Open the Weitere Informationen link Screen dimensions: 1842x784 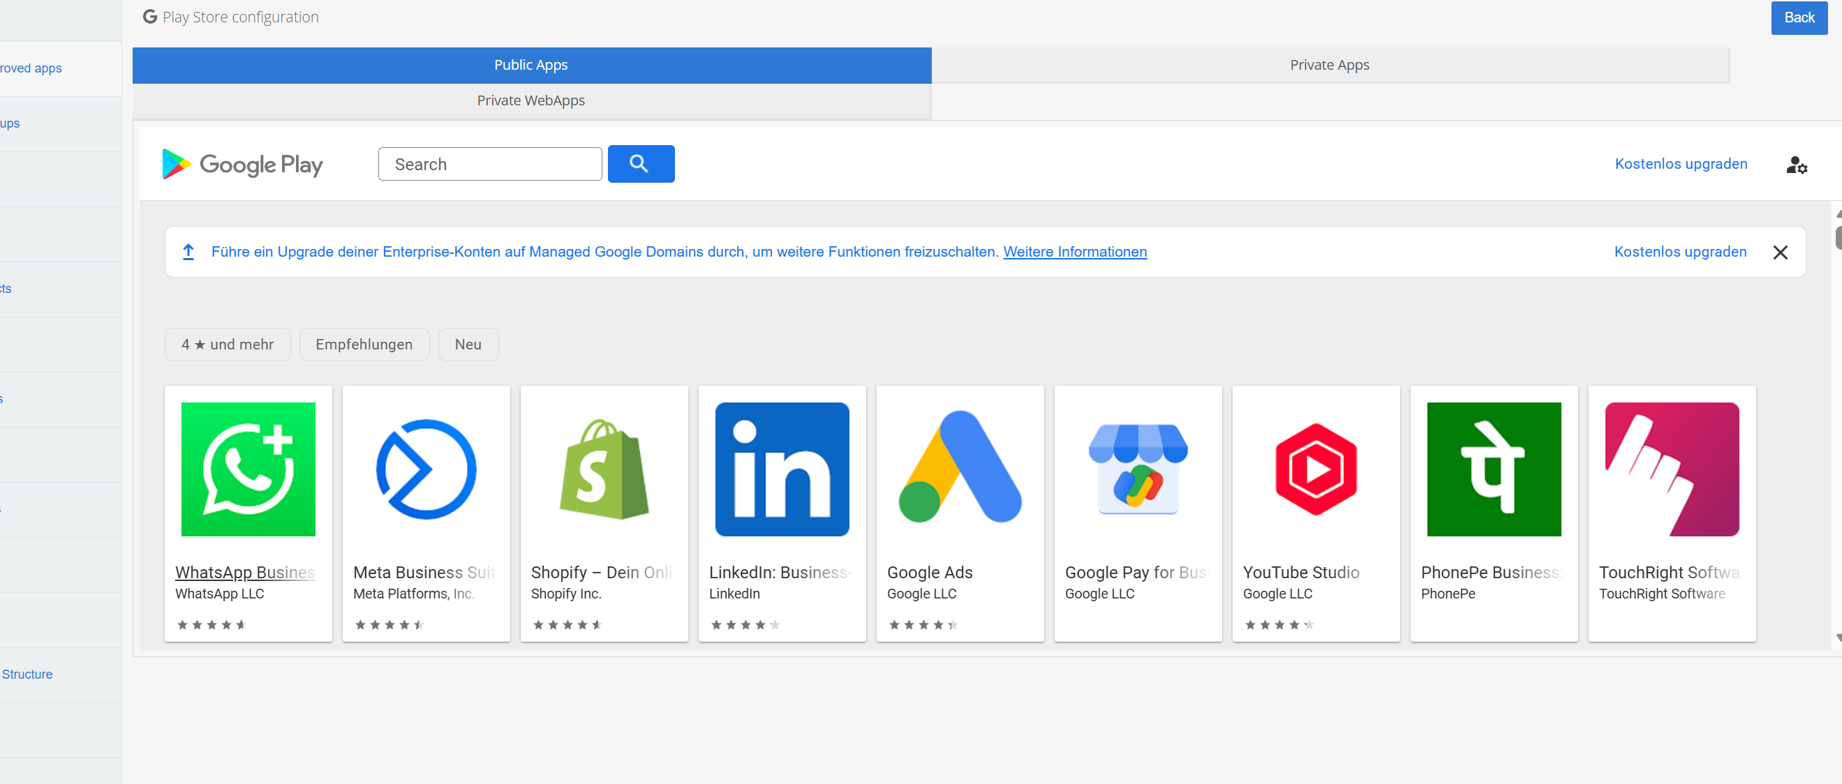(x=1074, y=252)
